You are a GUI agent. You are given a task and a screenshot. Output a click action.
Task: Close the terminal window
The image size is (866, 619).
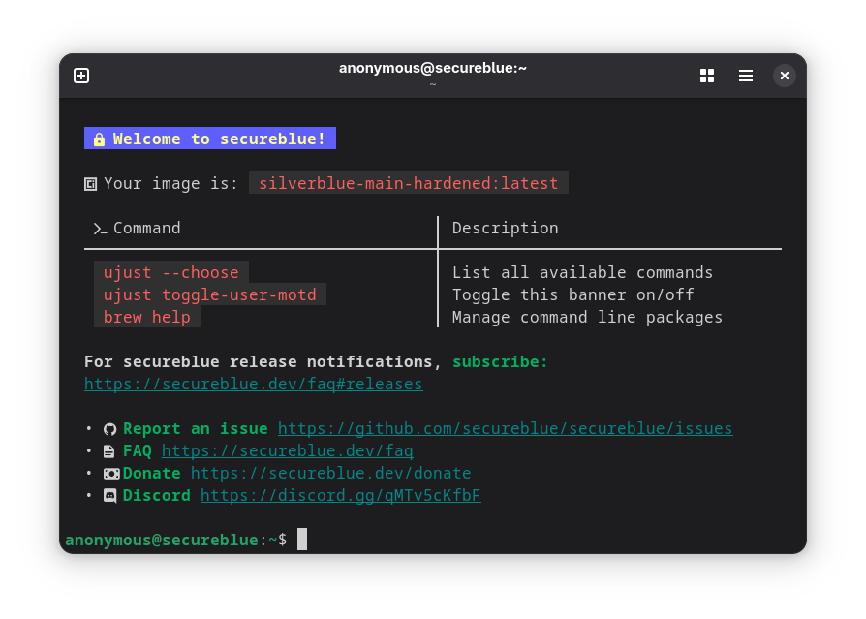tap(785, 76)
